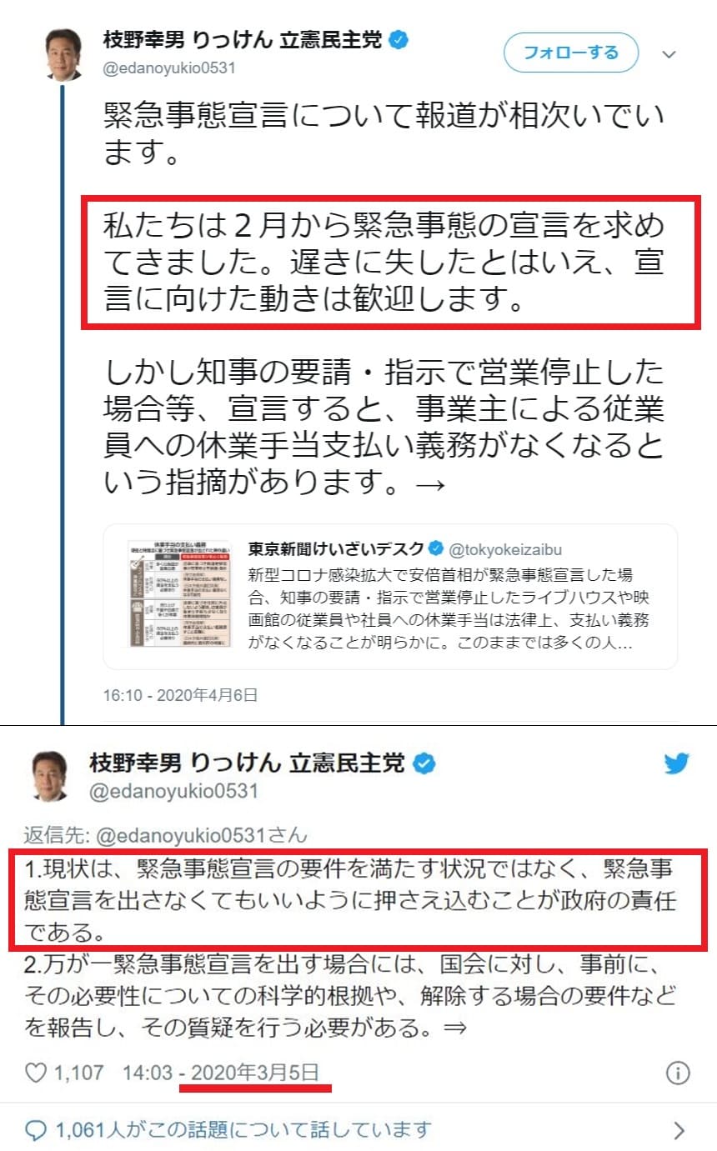
Task: Open quoted tweet's chart thumbnail image
Action: coord(180,596)
